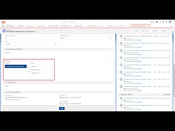Open actions menu for the 10:22 email entry
Screen dimensions: 175x131
[169, 72]
